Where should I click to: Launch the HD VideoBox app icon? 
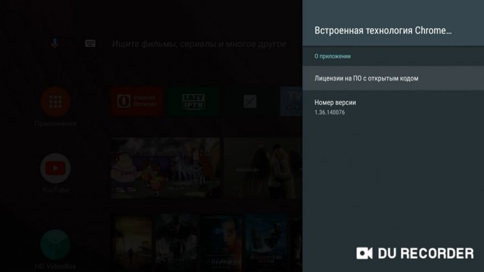pyautogui.click(x=56, y=245)
